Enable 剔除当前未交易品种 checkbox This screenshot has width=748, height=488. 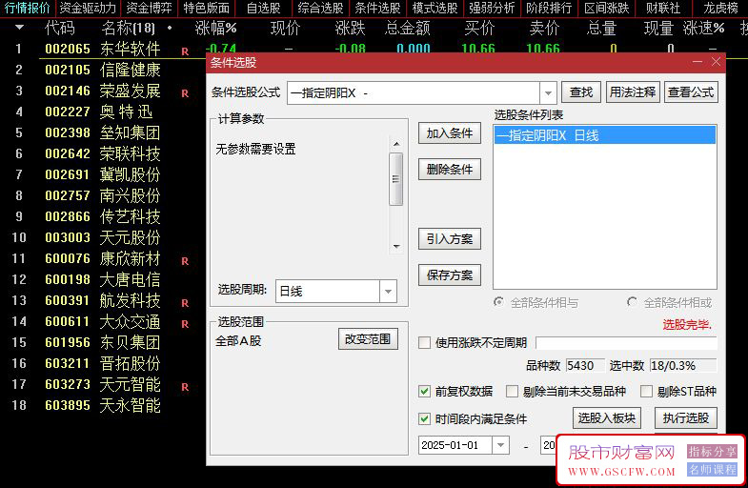pos(512,392)
